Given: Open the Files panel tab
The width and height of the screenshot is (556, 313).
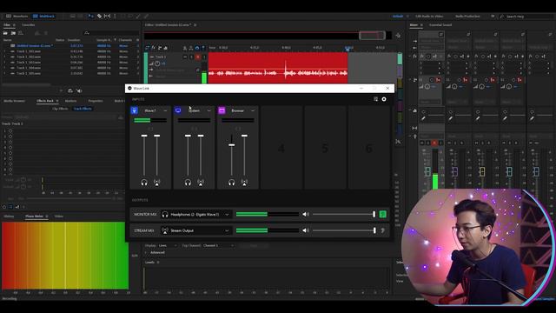Looking at the screenshot, I should [7, 25].
